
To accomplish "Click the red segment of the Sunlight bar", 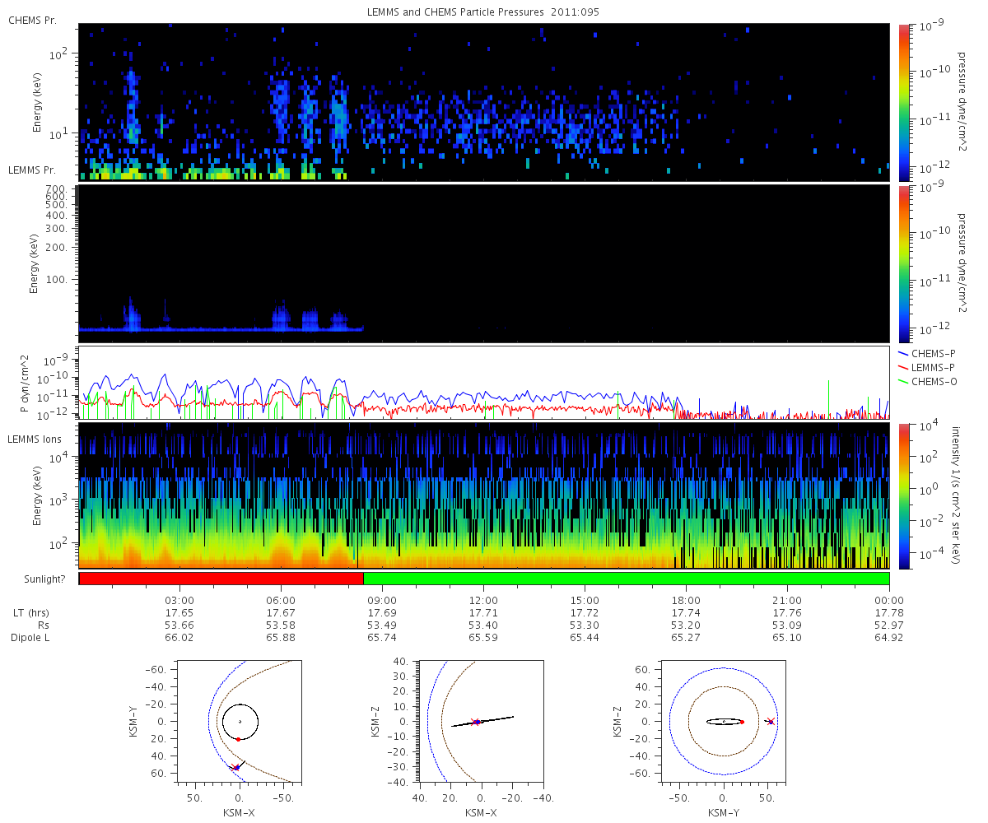I will (221, 579).
